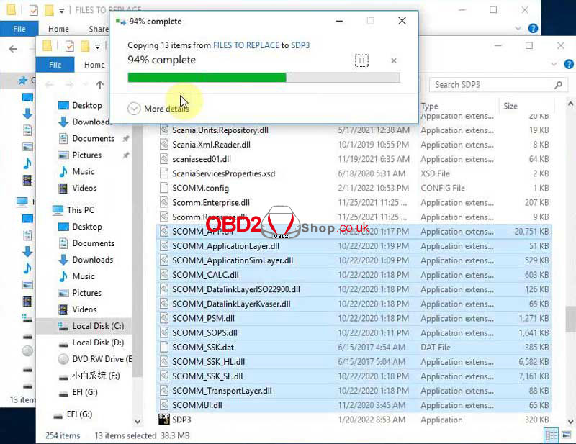Go up one folder level arrow
This screenshot has width=576, height=444.
tap(99, 85)
